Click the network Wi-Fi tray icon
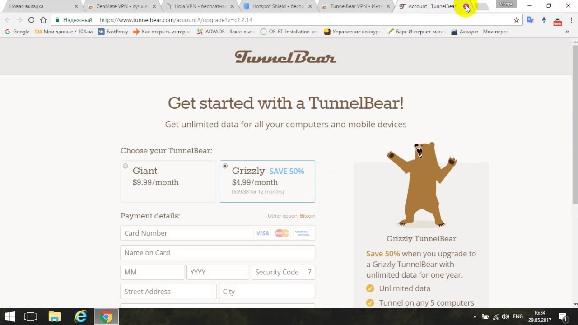578x325 pixels. 496,316
